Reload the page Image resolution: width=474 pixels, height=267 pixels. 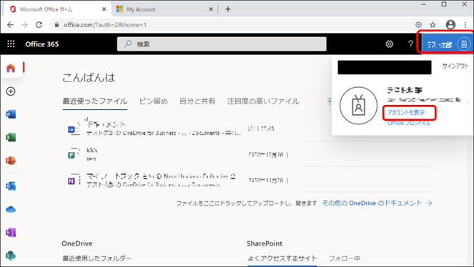(39, 25)
